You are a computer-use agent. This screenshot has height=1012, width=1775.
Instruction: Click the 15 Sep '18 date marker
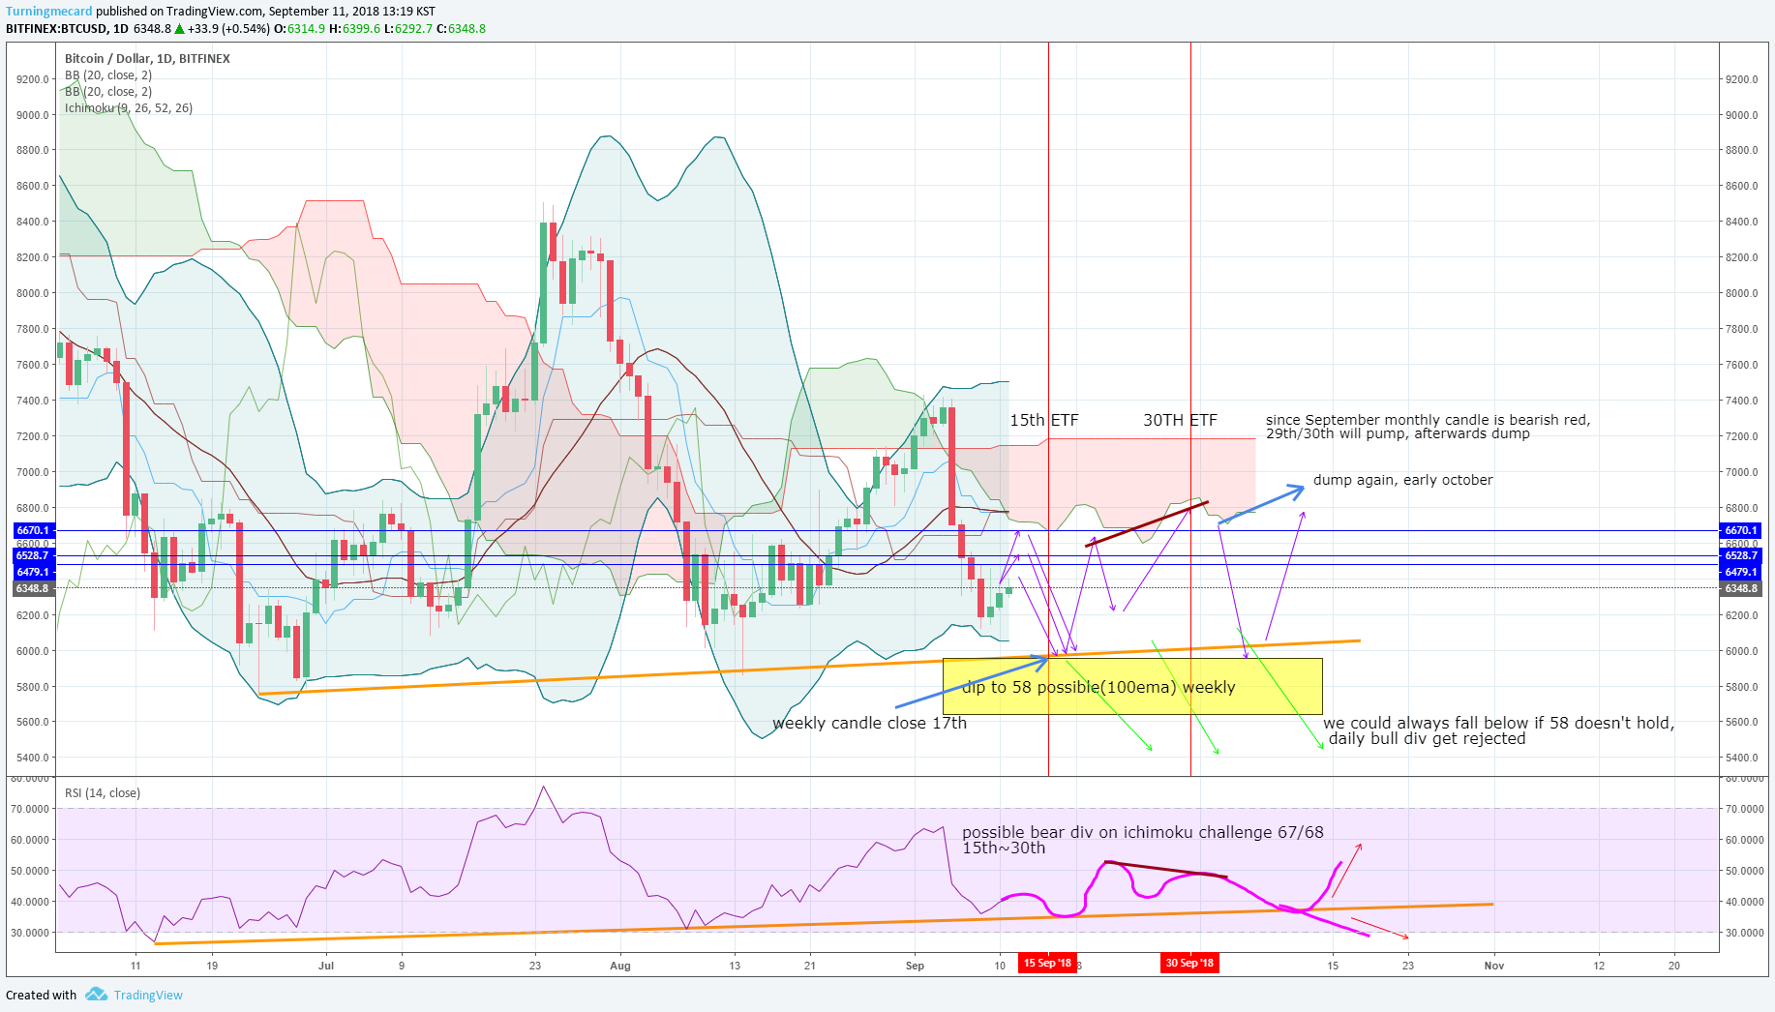point(1047,964)
